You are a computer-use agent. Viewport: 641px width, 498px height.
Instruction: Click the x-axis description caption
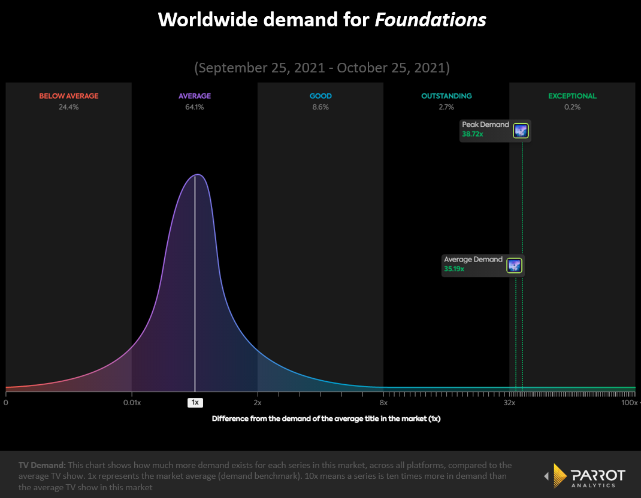[326, 419]
